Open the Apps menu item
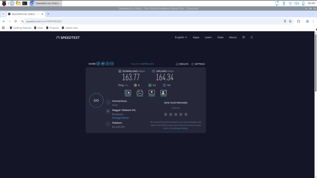This screenshot has width=317, height=178. (x=196, y=37)
